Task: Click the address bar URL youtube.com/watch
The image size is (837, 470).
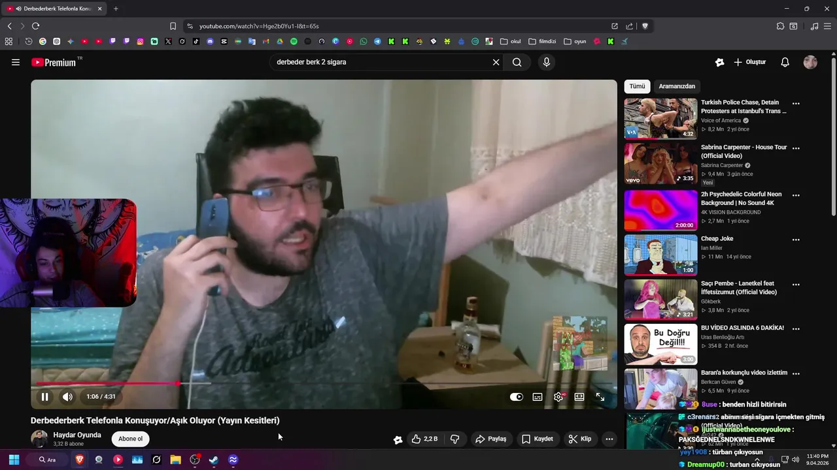Action: (x=259, y=26)
